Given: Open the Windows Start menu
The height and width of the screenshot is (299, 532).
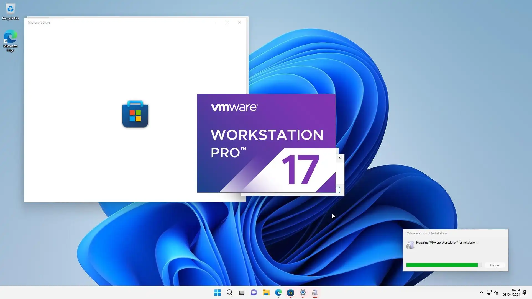Looking at the screenshot, I should coord(217,293).
